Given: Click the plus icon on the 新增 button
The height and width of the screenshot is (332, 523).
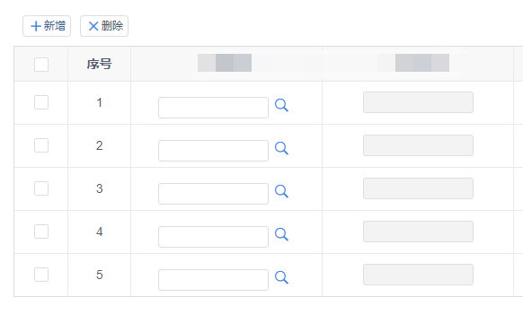Looking at the screenshot, I should pos(36,26).
